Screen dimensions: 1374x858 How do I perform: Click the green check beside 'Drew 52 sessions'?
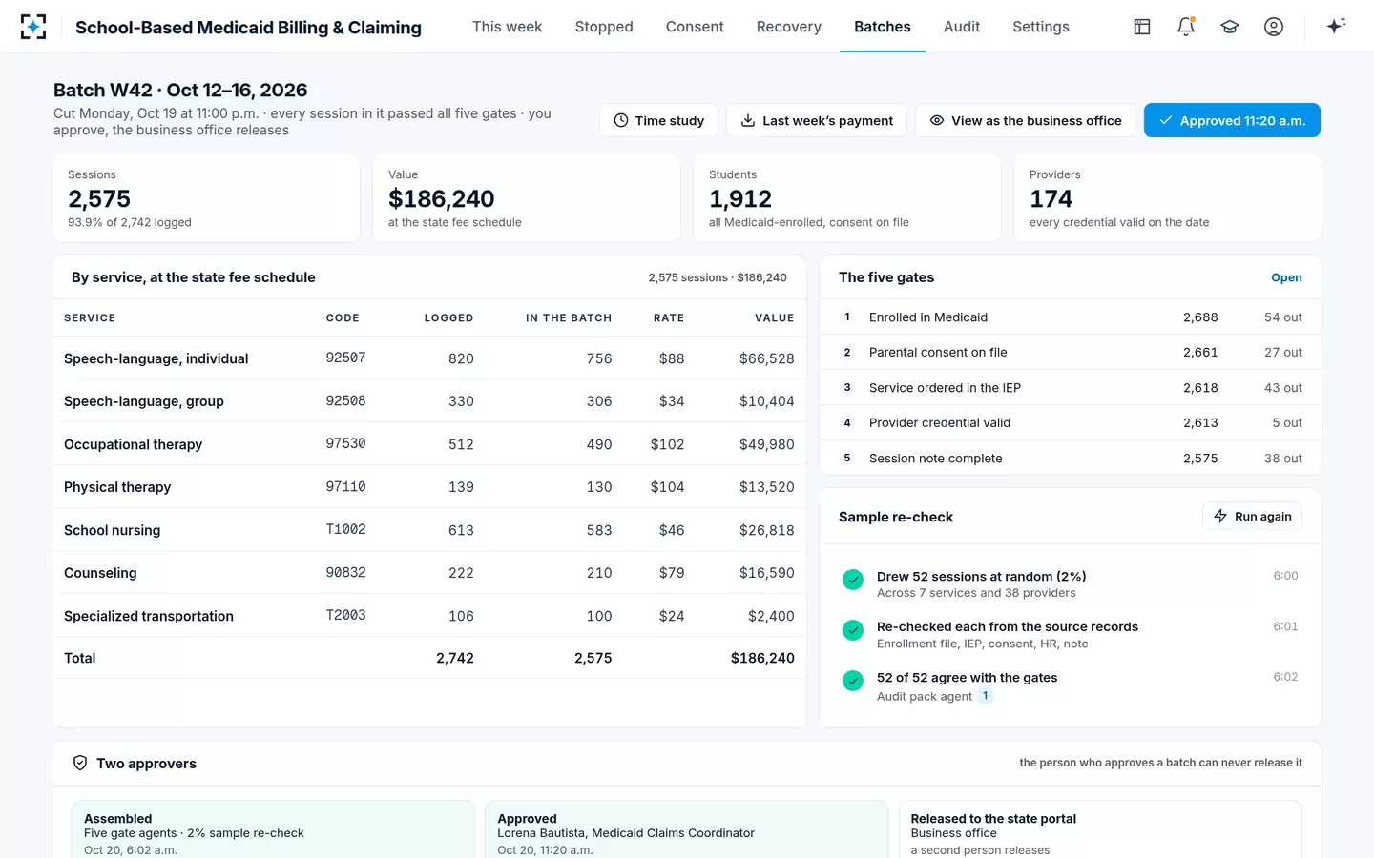point(853,579)
